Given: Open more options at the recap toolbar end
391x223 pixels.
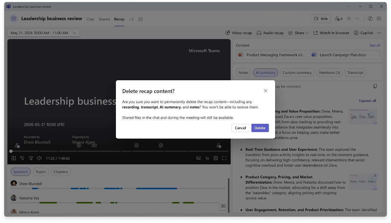Looking at the screenshot, I should [379, 33].
